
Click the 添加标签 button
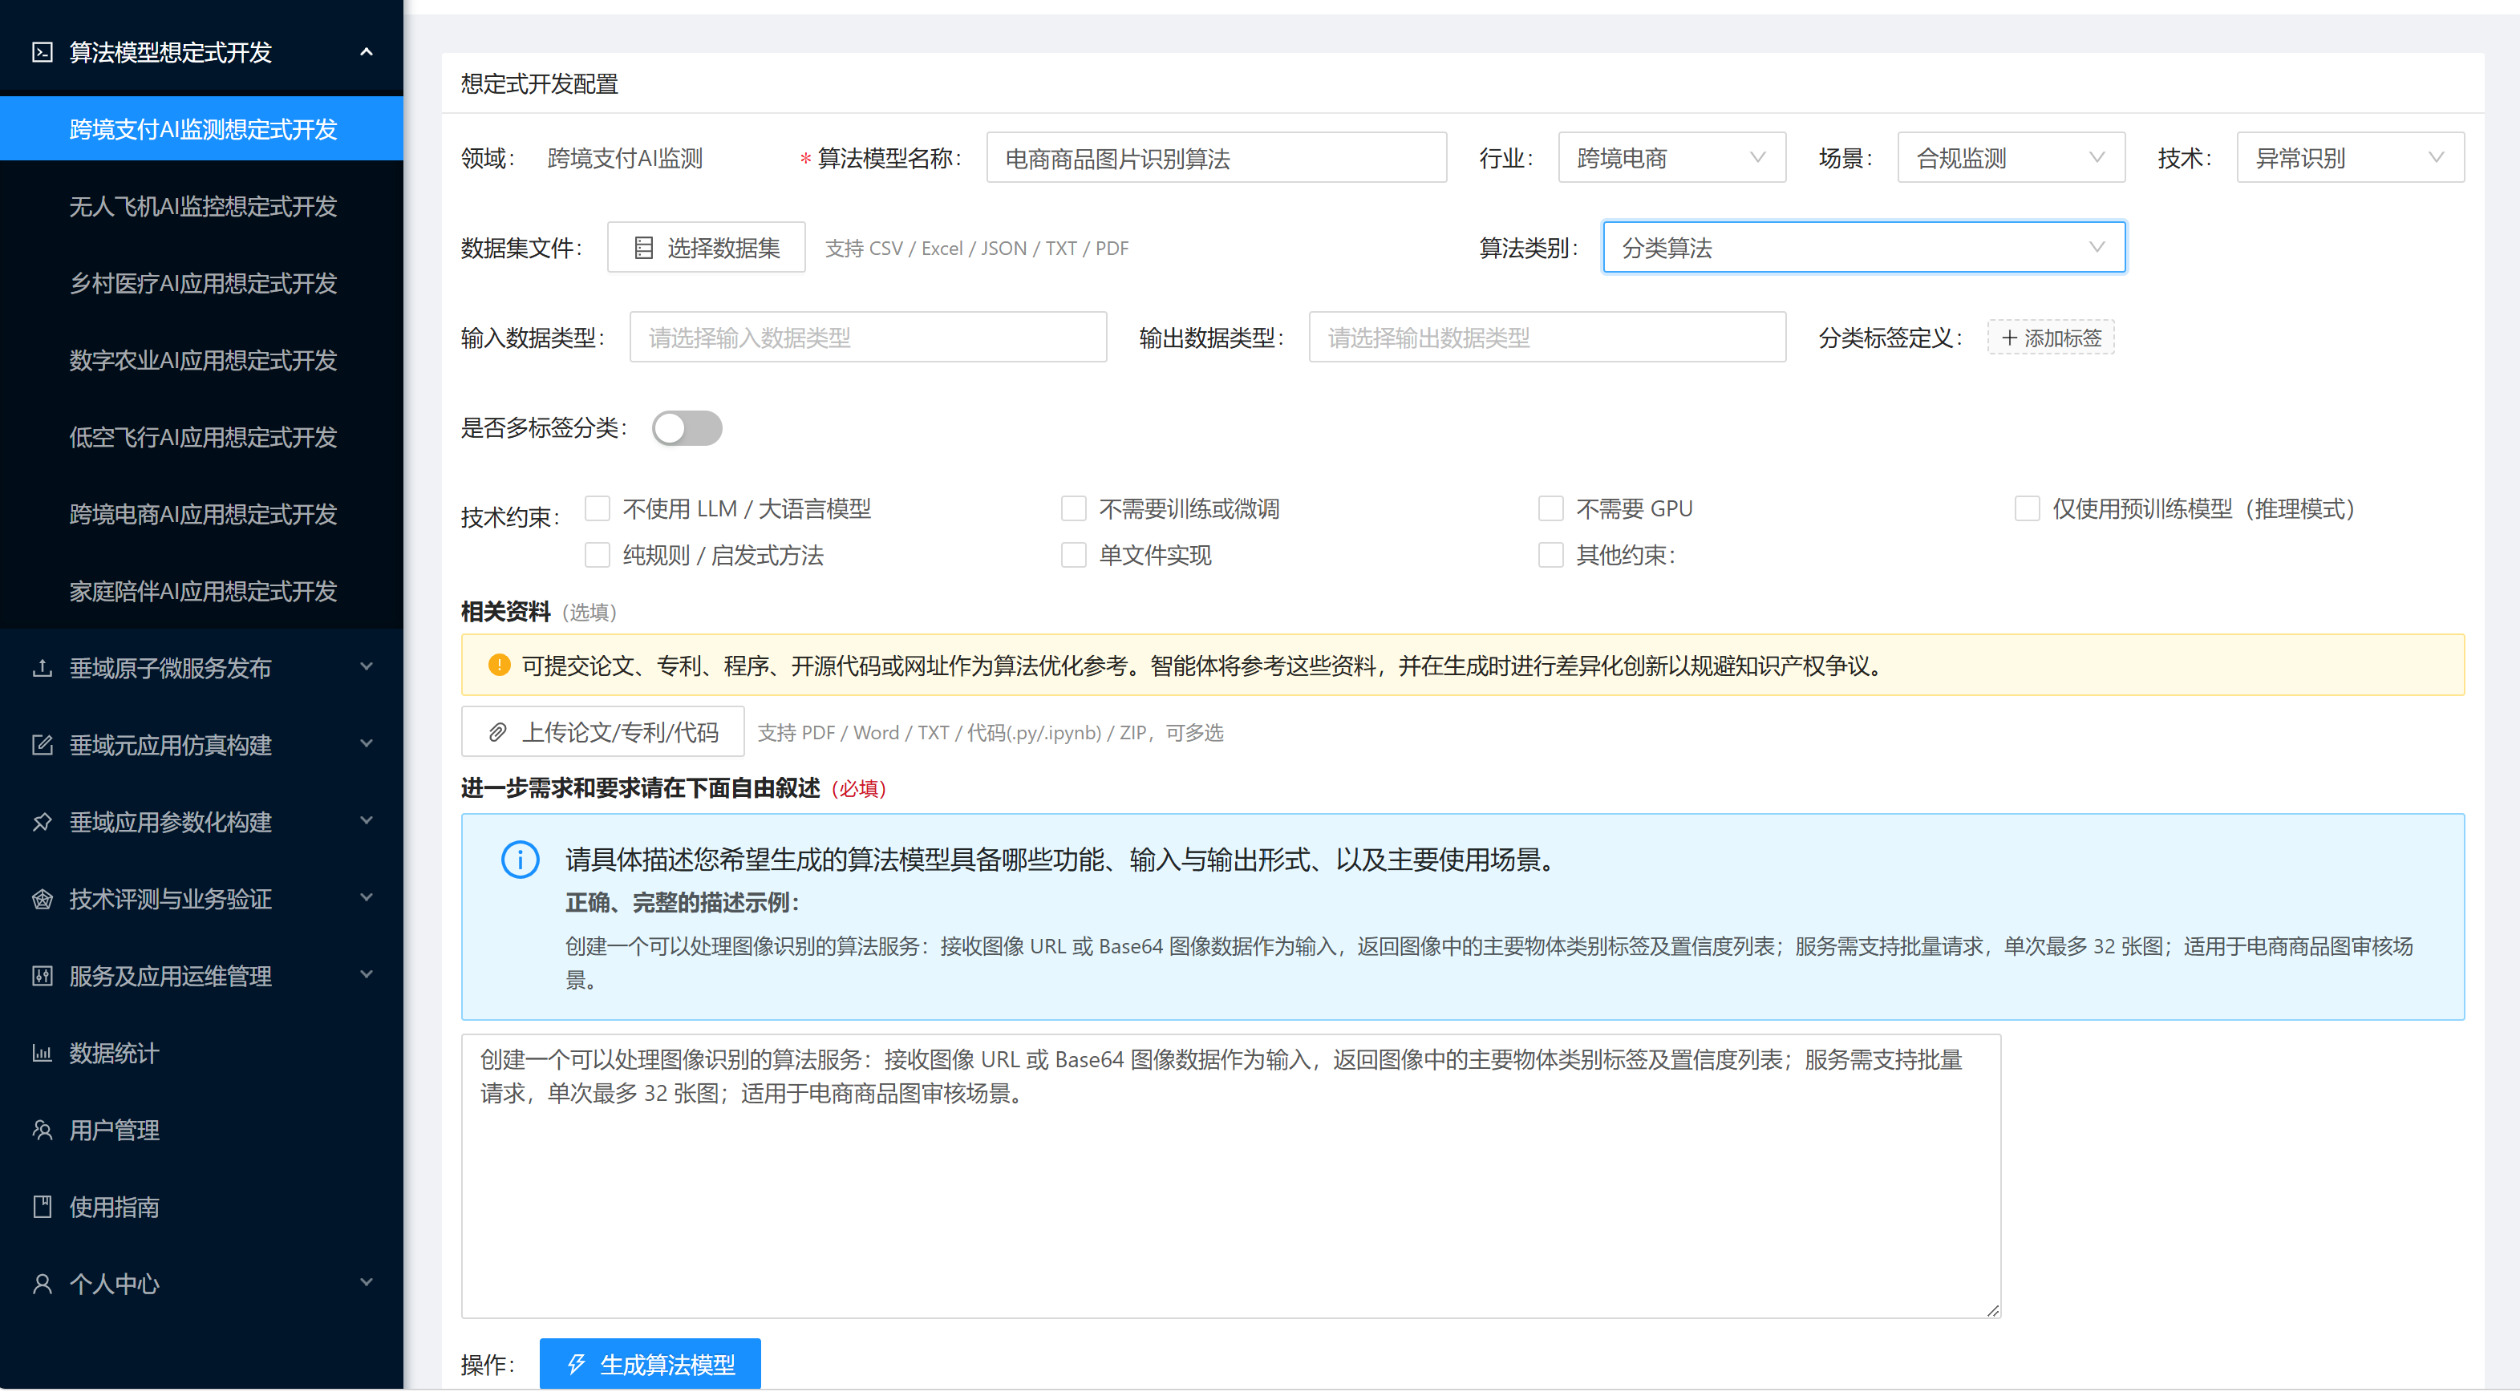click(x=2052, y=338)
